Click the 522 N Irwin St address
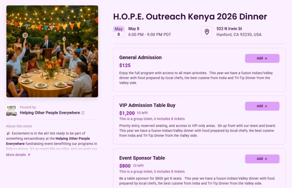Screen dimensions: 292x188 pyautogui.click(x=229, y=29)
